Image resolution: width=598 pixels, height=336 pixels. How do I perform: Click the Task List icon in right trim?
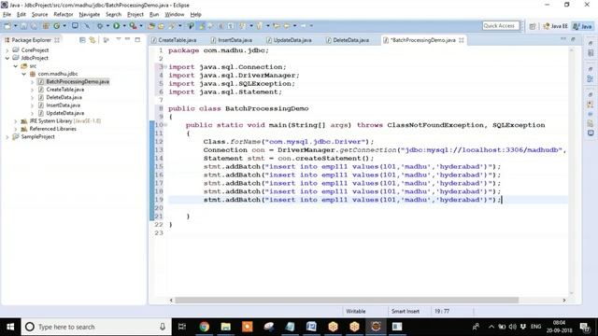point(591,53)
